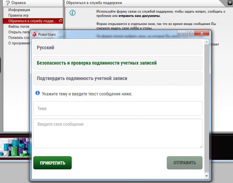Open the О программе menu entry
Viewport: 233px width, 183px height.
pyautogui.click(x=19, y=43)
